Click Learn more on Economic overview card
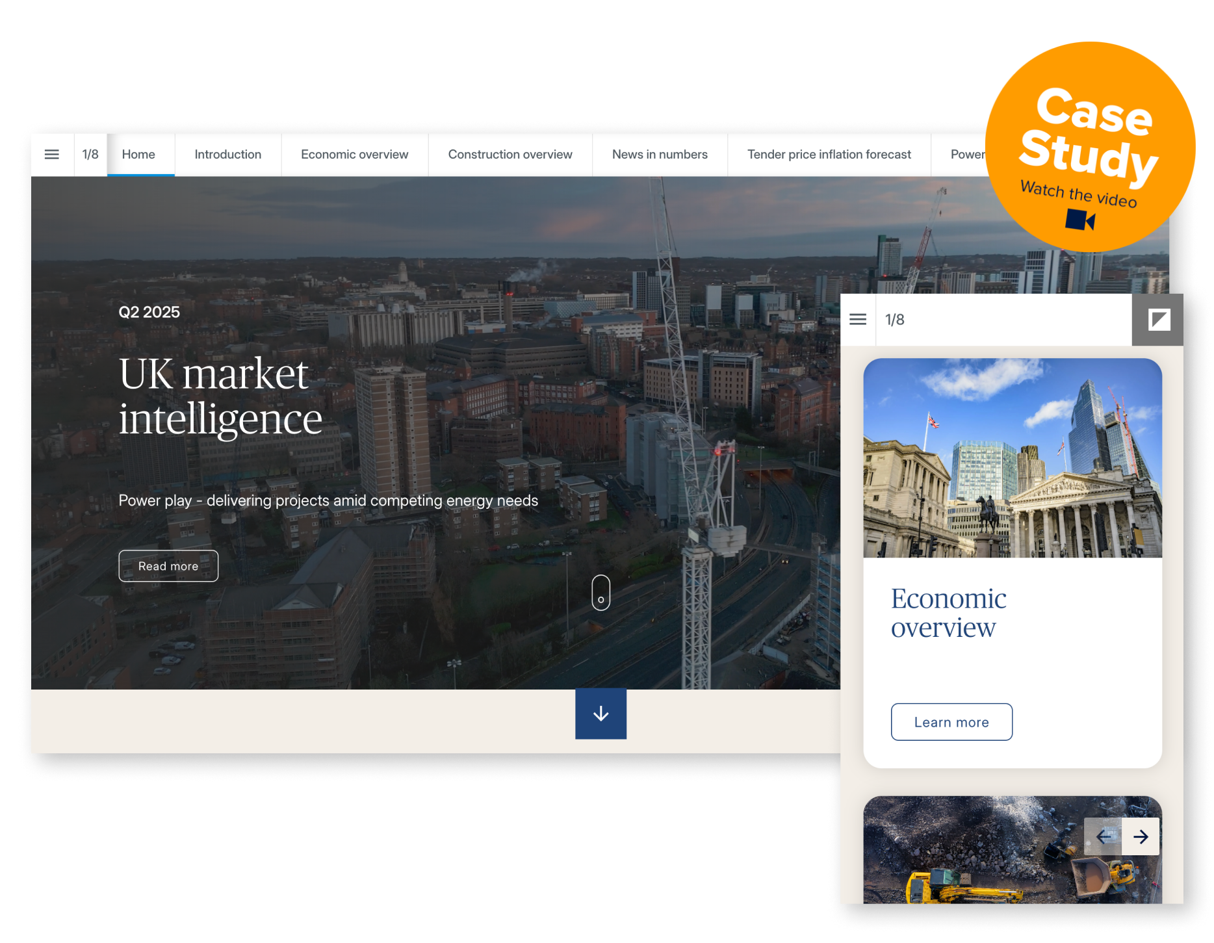The height and width of the screenshot is (943, 1214). pyautogui.click(x=951, y=722)
